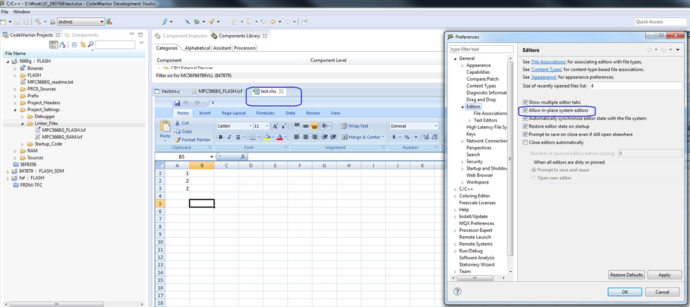Apply Middle Align in the Alignment group
This screenshot has height=307, width=690.
pos(306,126)
